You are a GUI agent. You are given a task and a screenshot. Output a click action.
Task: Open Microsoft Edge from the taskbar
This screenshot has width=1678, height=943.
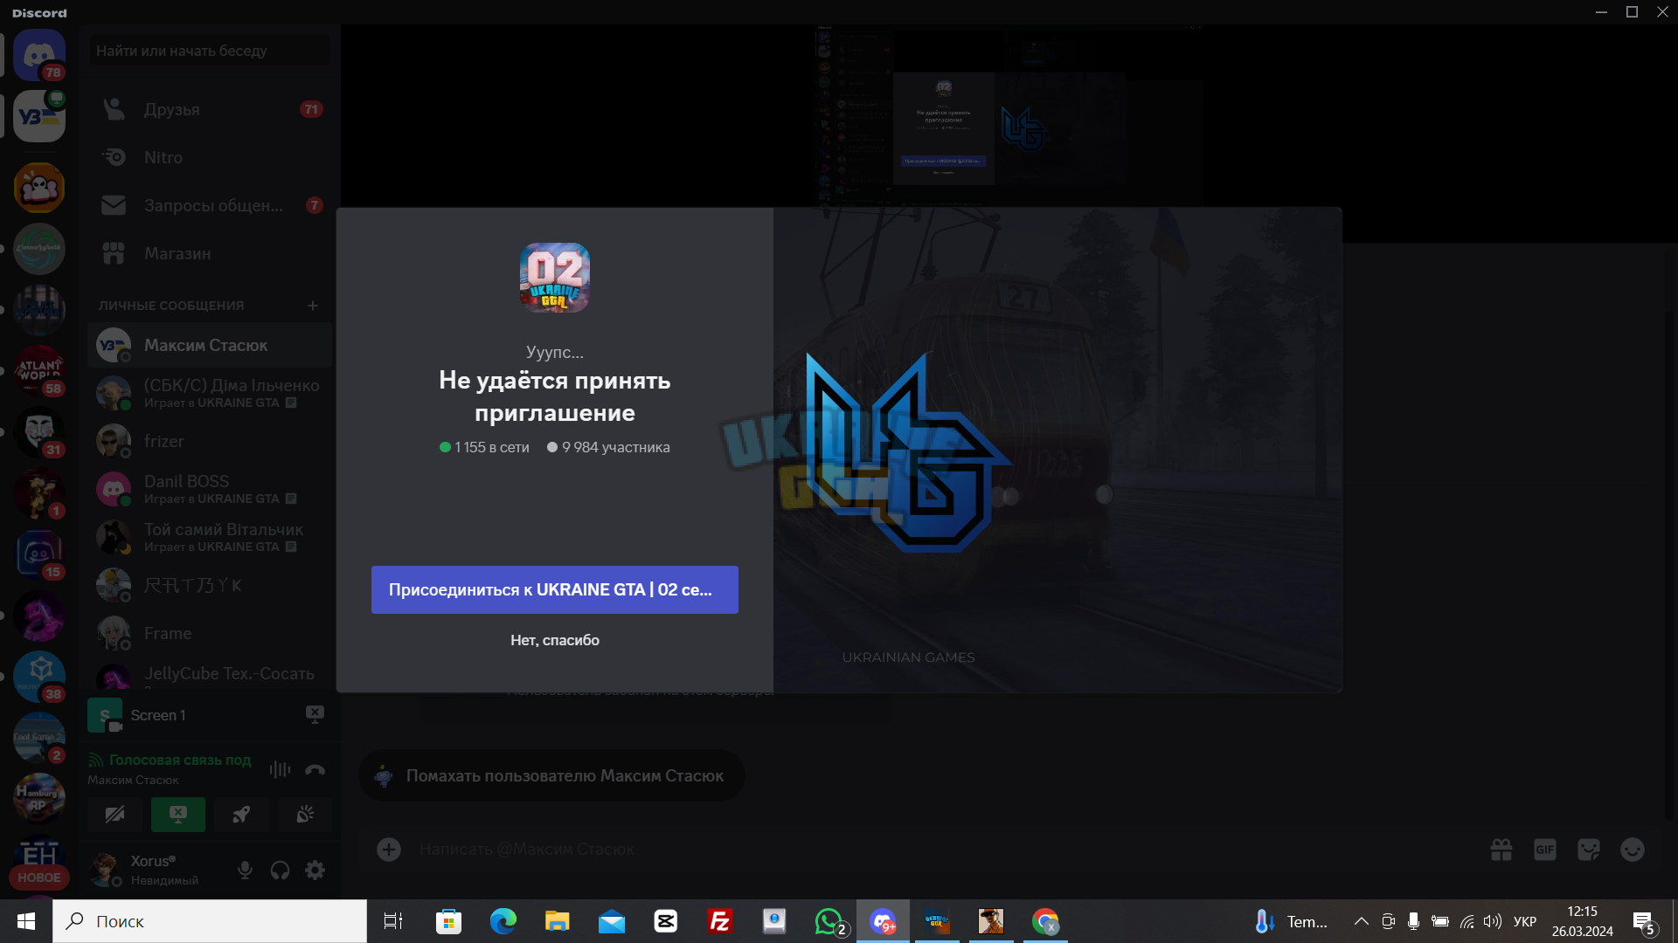pyautogui.click(x=503, y=921)
